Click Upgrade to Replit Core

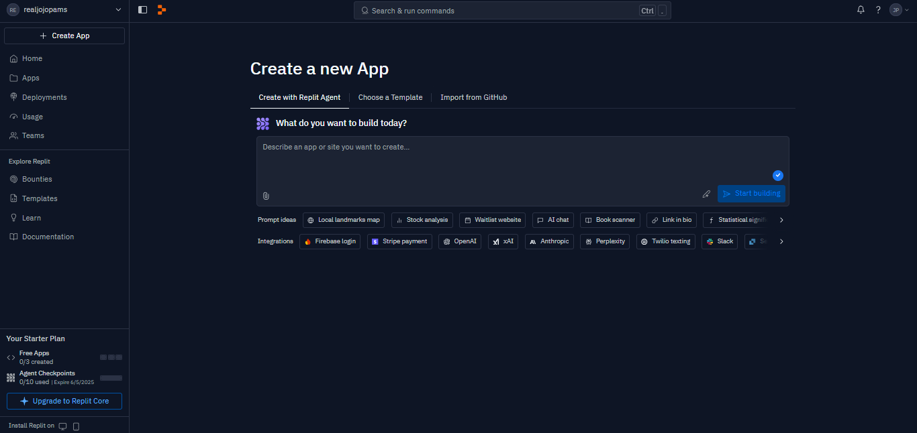point(64,401)
